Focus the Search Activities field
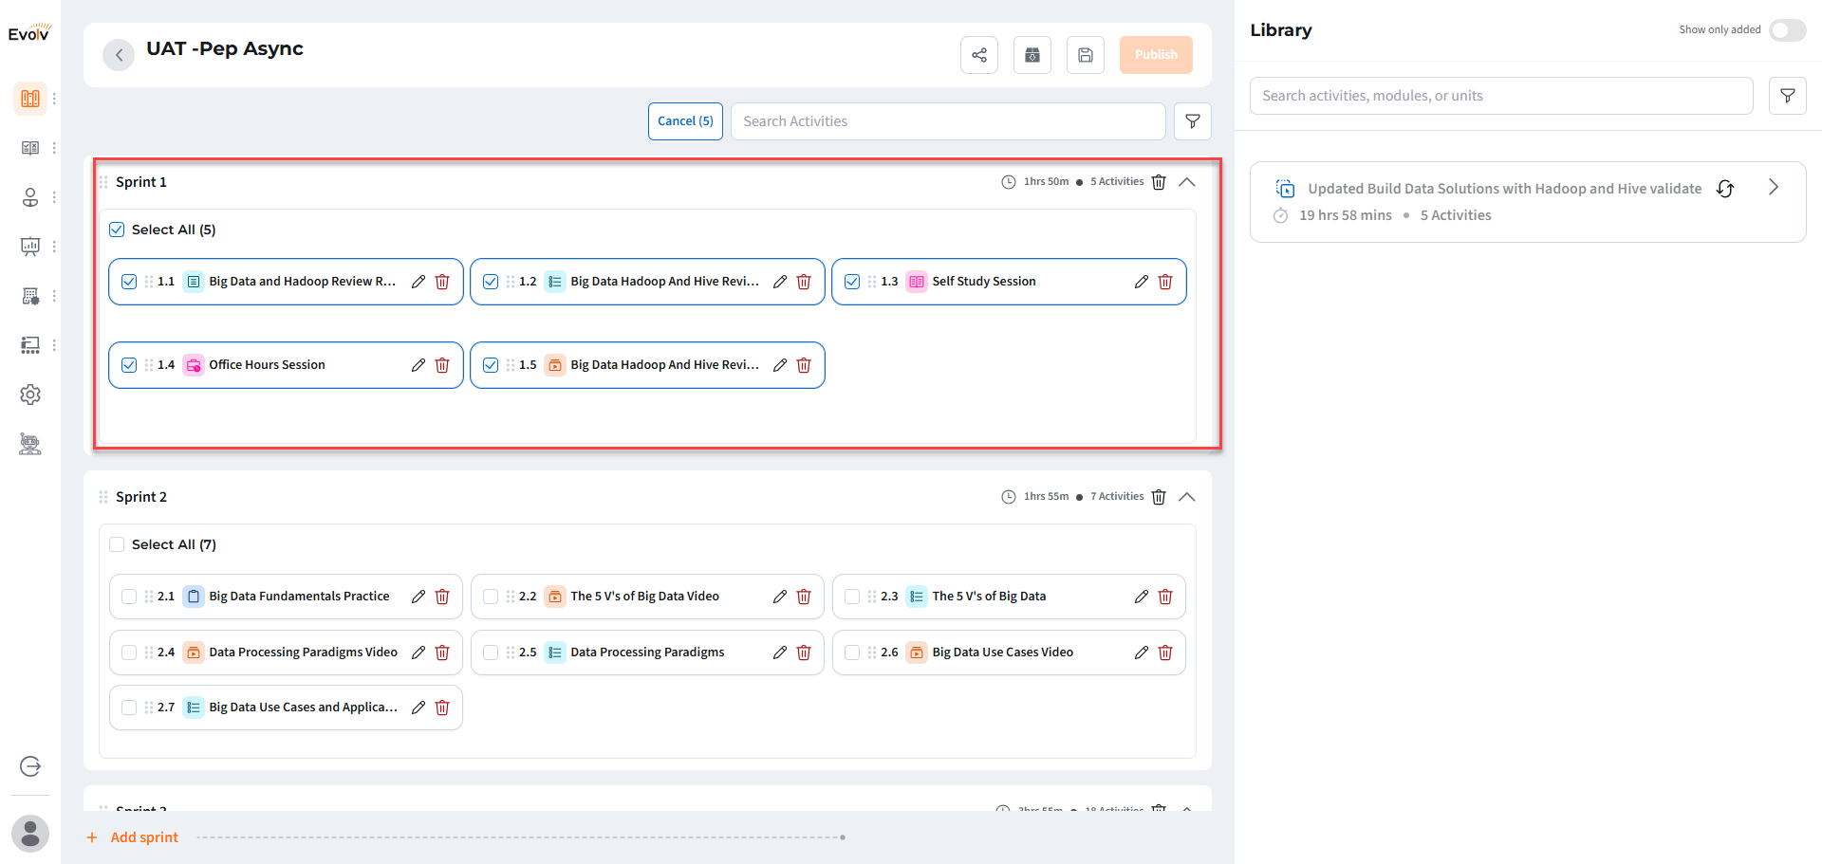1822x864 pixels. [x=948, y=121]
